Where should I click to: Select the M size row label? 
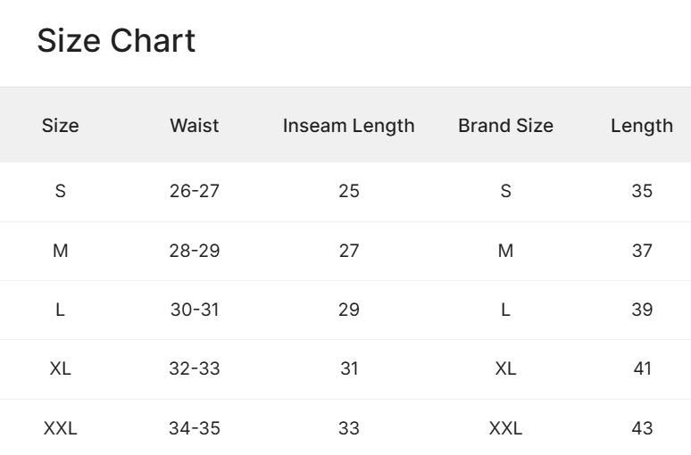60,251
